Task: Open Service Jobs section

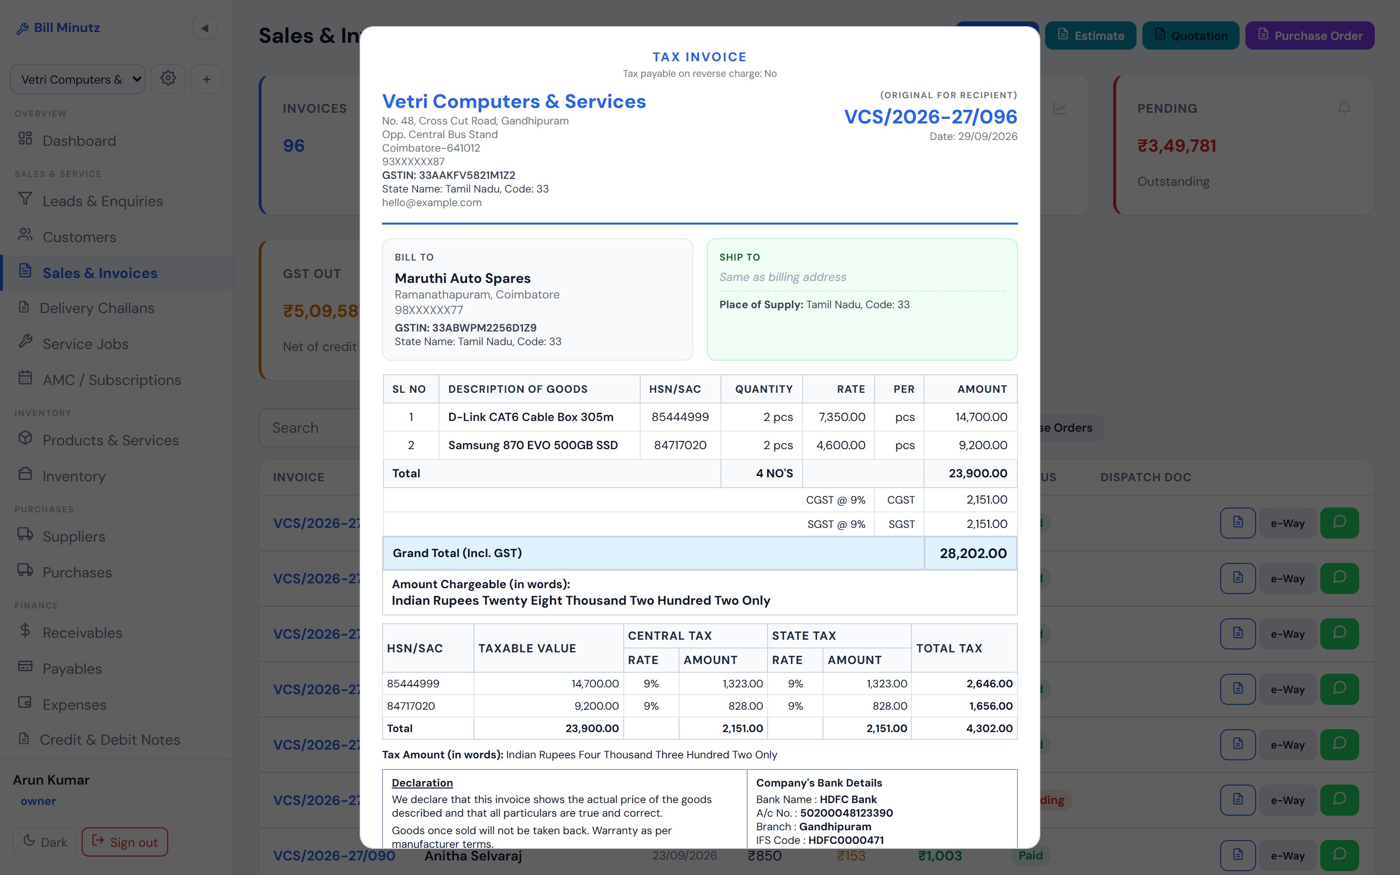Action: pyautogui.click(x=116, y=344)
